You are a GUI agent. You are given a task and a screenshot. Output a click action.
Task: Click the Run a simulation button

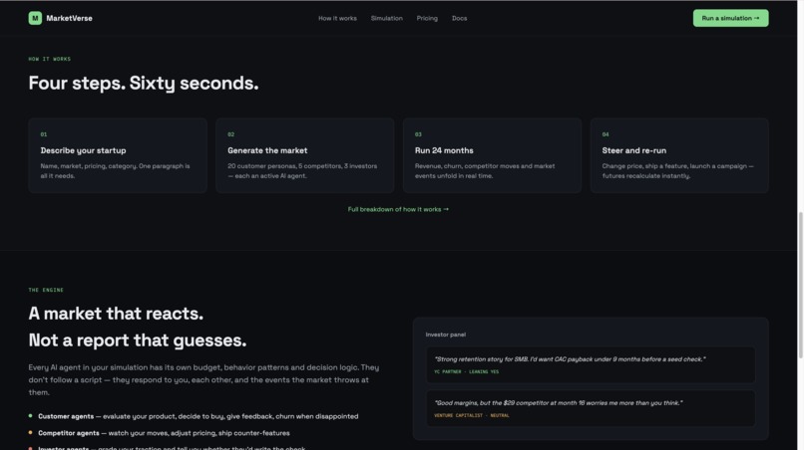pyautogui.click(x=730, y=18)
